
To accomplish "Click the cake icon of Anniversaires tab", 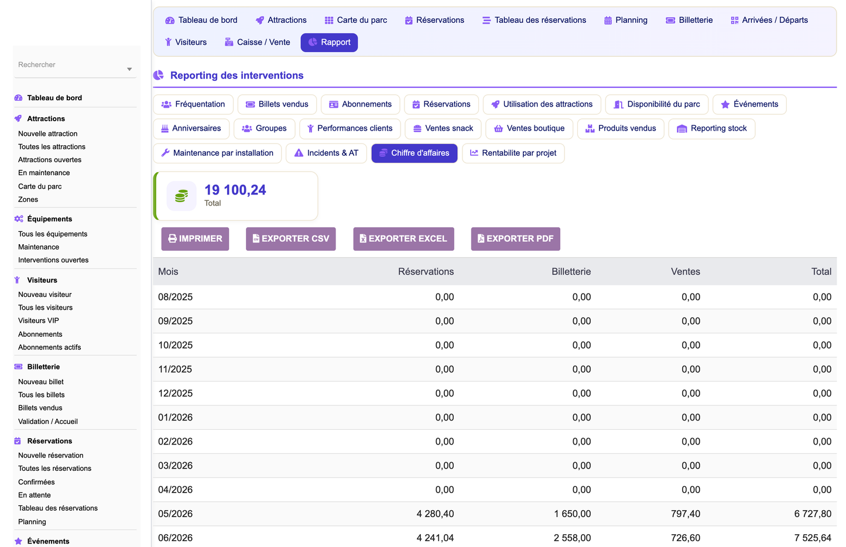I will click(165, 128).
